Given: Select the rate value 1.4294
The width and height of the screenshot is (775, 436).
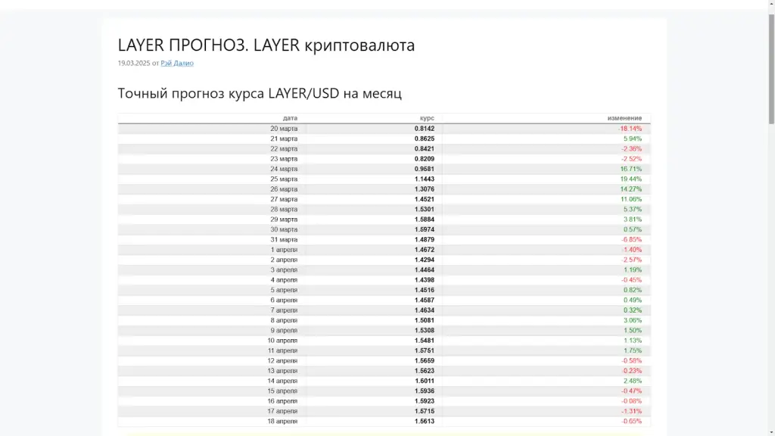Looking at the screenshot, I should [x=425, y=260].
